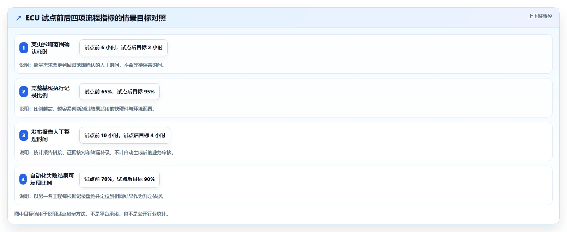The height and width of the screenshot is (232, 567).
Task: Click the number 1 badge
Action: click(24, 48)
